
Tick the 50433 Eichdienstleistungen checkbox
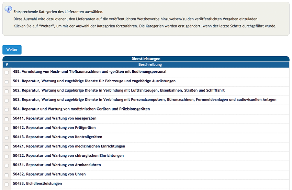point(7,184)
